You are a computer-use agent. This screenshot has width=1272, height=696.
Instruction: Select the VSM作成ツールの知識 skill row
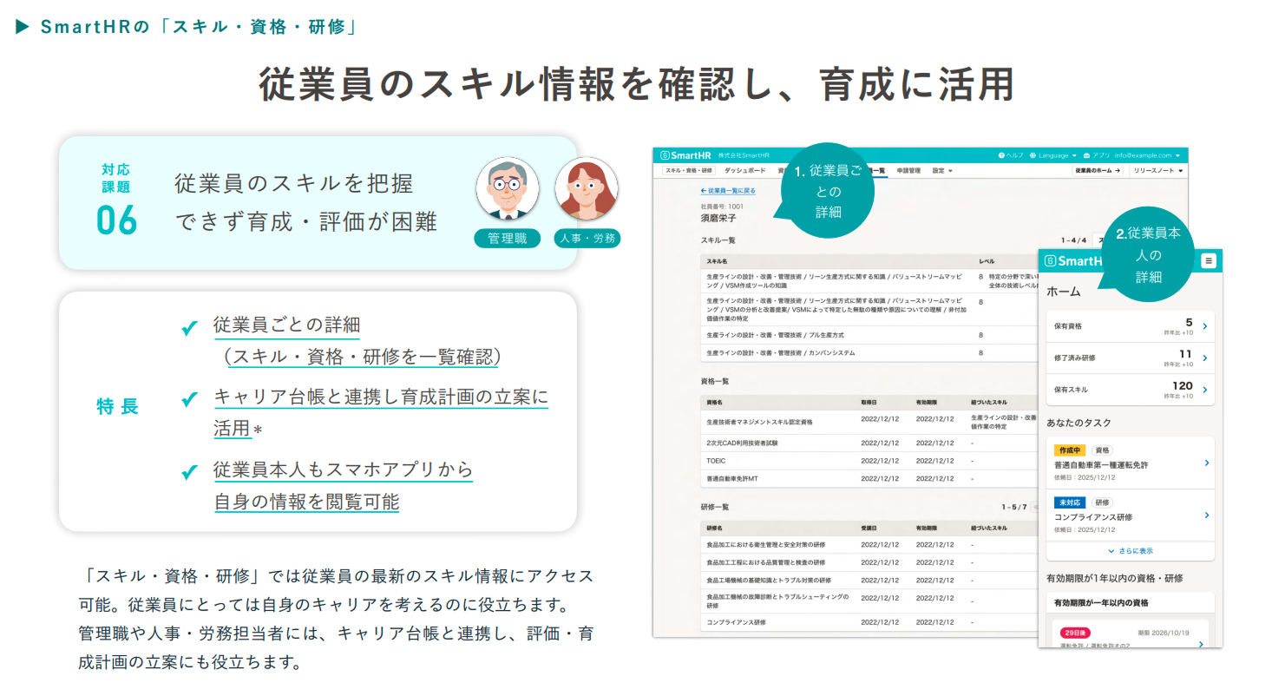pos(871,280)
